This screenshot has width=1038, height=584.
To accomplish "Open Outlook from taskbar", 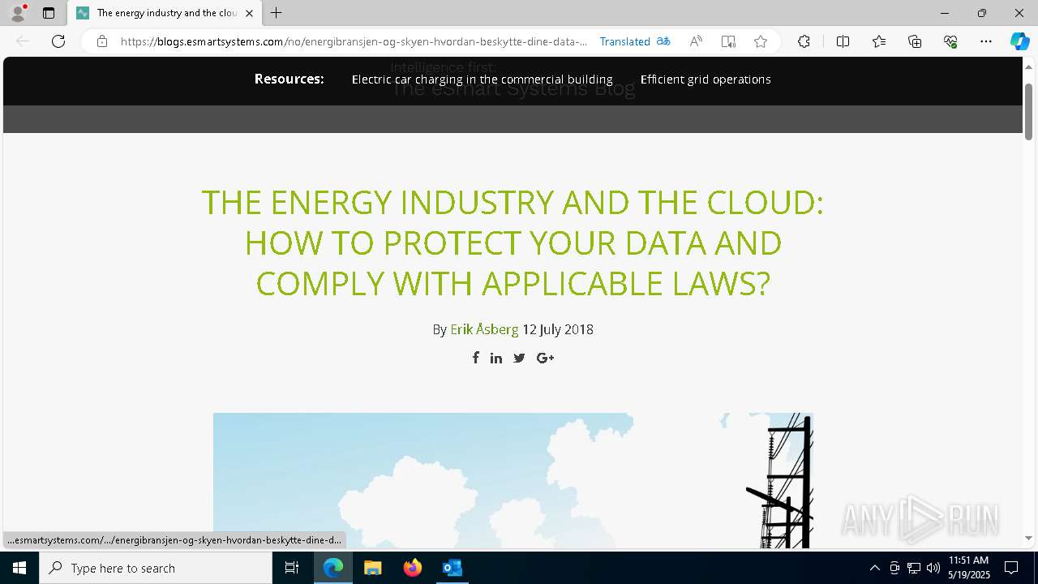I will (453, 568).
